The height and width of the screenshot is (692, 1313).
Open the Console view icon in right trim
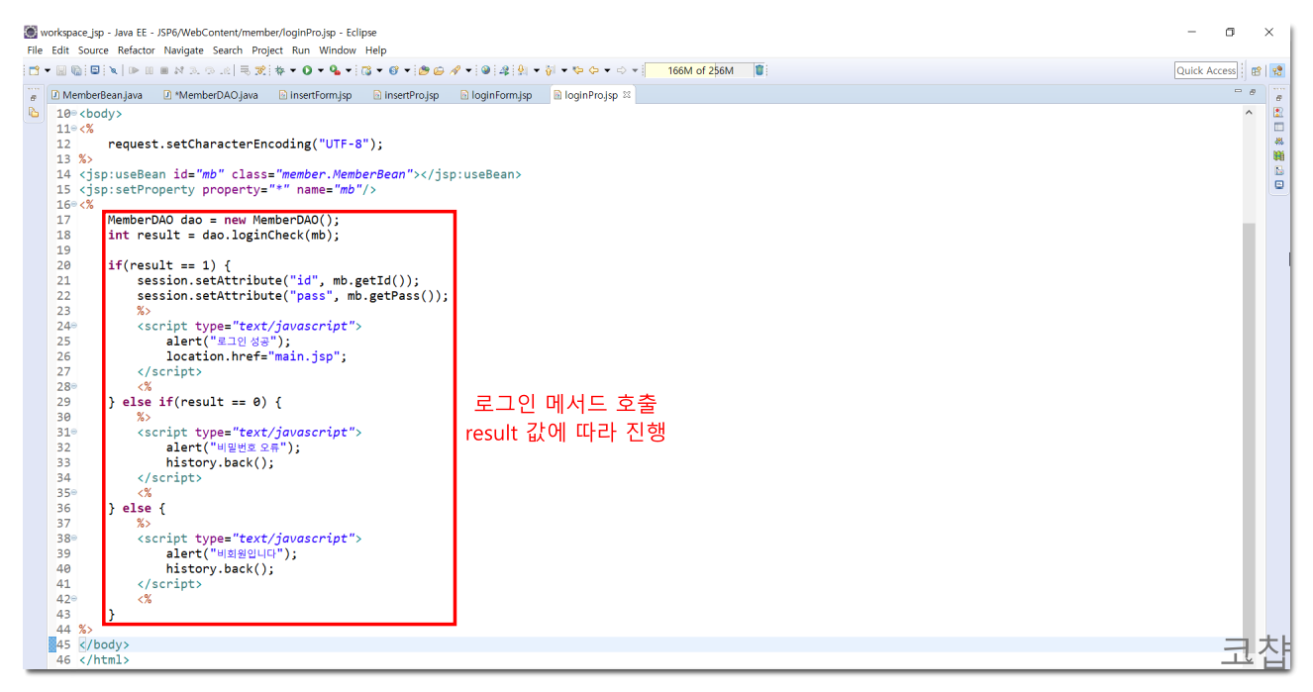(x=1279, y=185)
